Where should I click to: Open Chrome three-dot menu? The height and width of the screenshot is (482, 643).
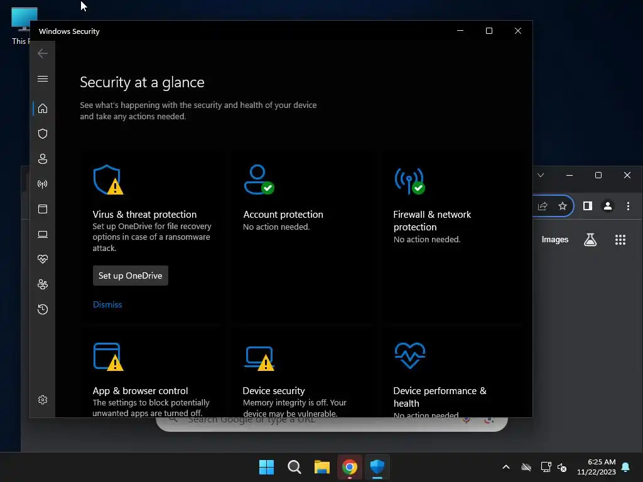pos(628,206)
